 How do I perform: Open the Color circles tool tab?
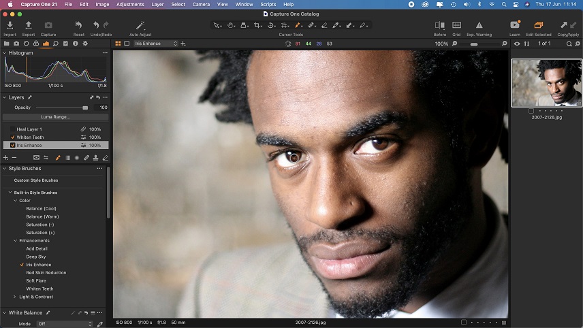point(36,44)
